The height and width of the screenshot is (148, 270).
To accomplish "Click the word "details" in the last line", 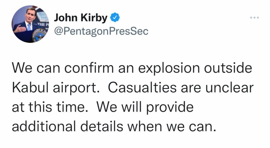I will pyautogui.click(x=102, y=126).
